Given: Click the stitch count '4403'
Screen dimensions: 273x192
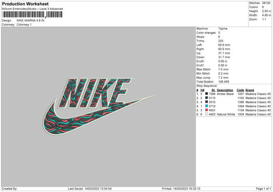Looking at the screenshot, I should [212, 115].
